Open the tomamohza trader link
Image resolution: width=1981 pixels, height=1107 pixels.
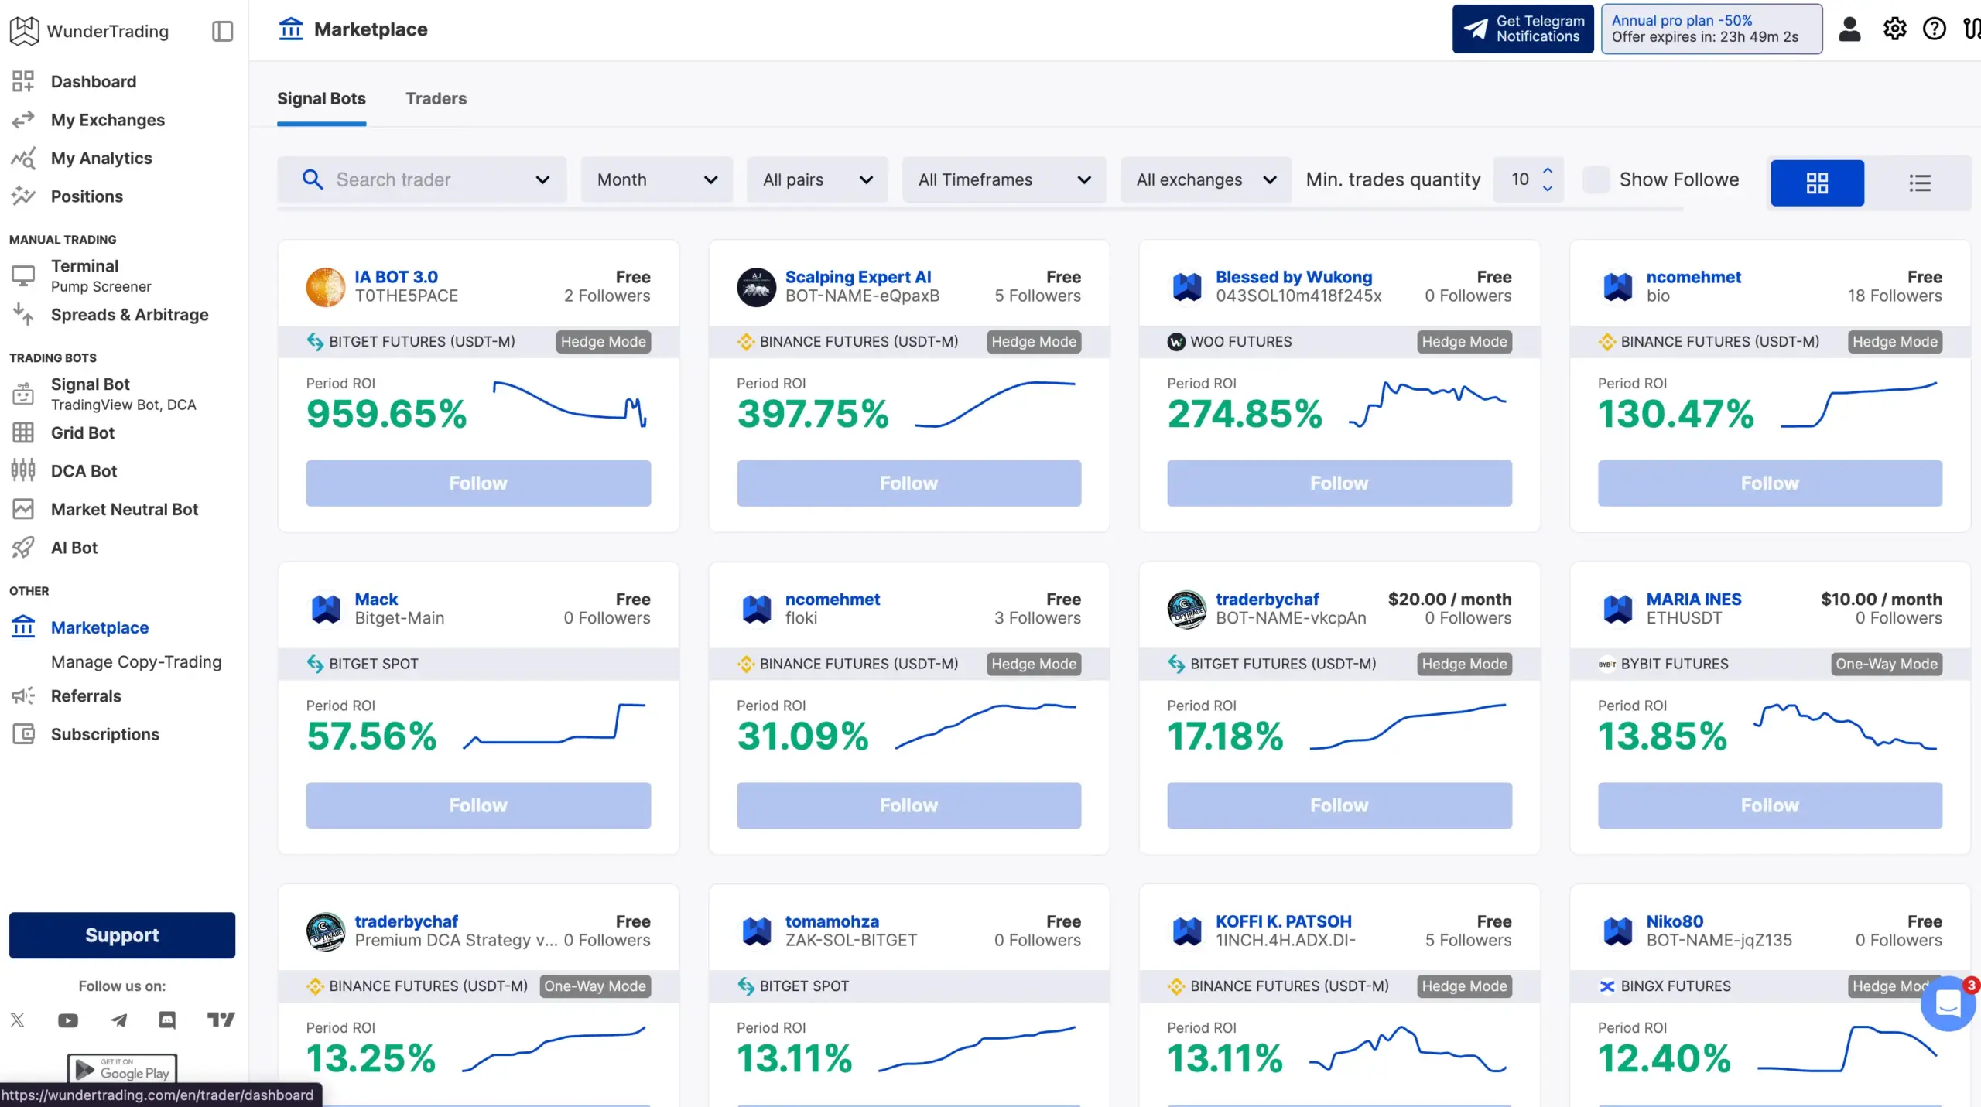coord(832,921)
